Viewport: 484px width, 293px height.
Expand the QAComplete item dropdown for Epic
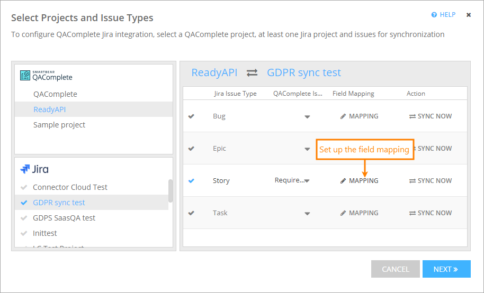pyautogui.click(x=307, y=149)
